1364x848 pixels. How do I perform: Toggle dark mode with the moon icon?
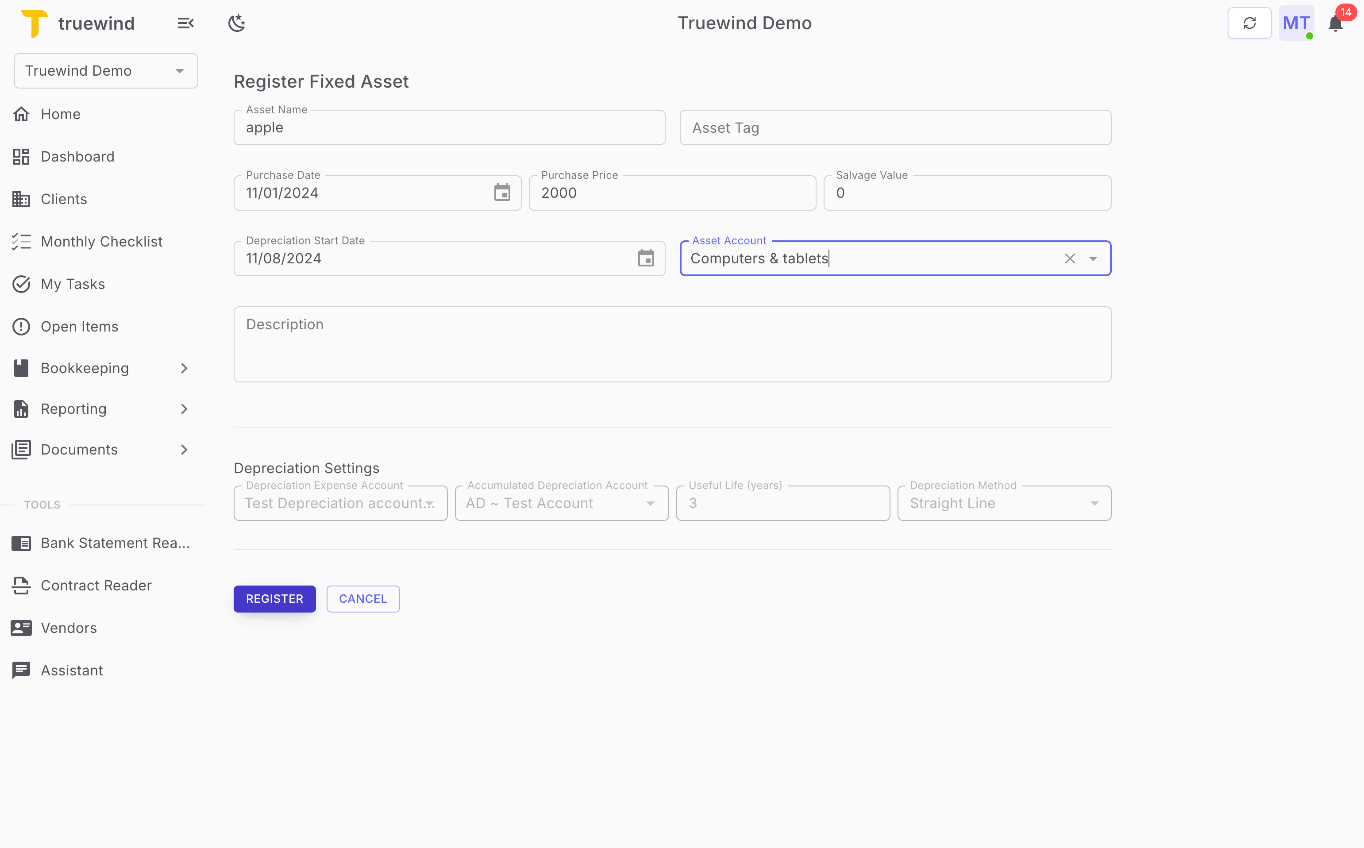tap(237, 23)
